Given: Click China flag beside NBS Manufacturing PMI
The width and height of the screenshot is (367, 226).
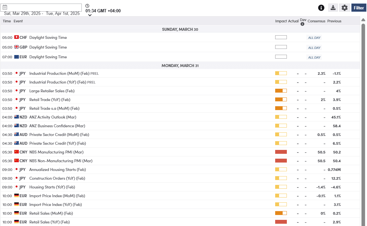Looking at the screenshot, I should tap(17, 152).
